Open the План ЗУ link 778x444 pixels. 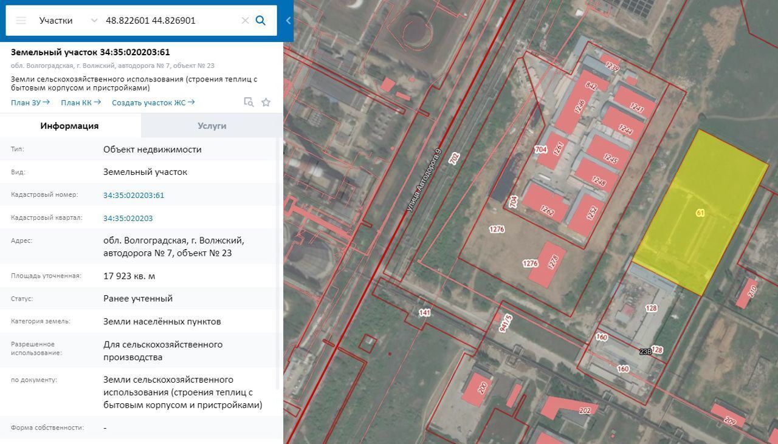[30, 103]
